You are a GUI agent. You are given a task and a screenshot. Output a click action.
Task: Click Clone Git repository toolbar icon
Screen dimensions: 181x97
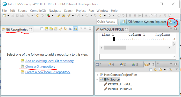[51, 29]
